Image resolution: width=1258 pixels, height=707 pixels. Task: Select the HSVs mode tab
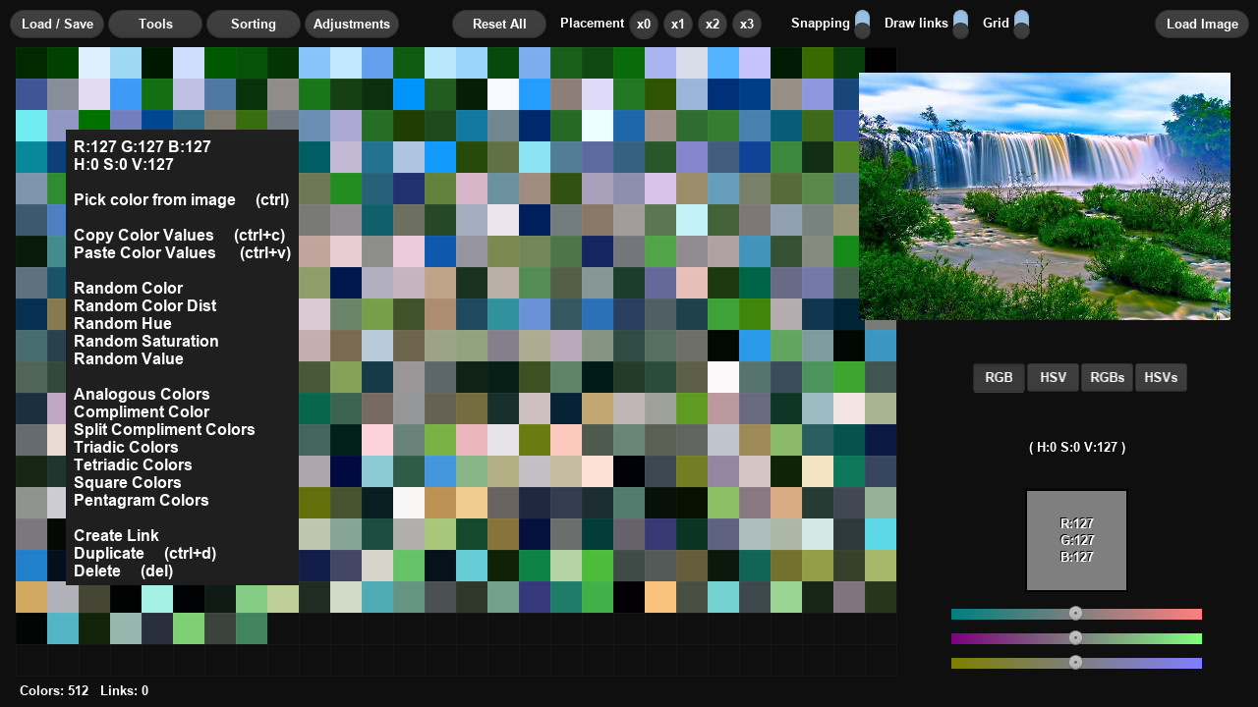pyautogui.click(x=1161, y=377)
